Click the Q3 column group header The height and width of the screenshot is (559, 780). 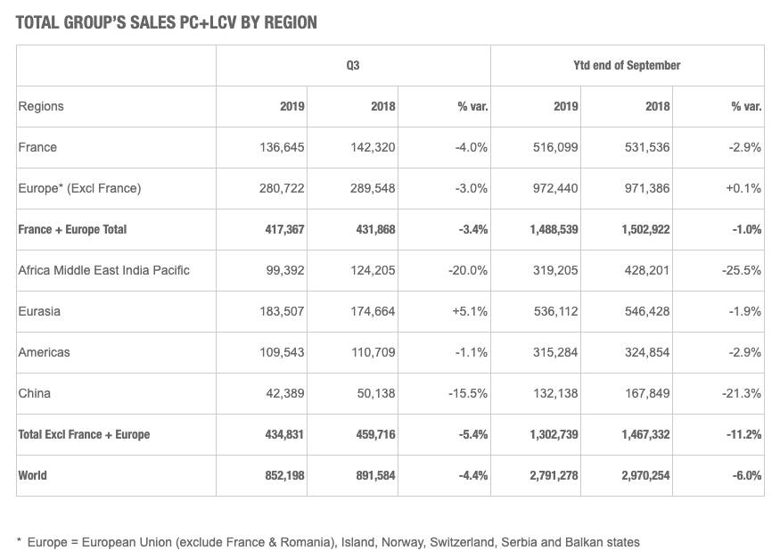pyautogui.click(x=353, y=65)
